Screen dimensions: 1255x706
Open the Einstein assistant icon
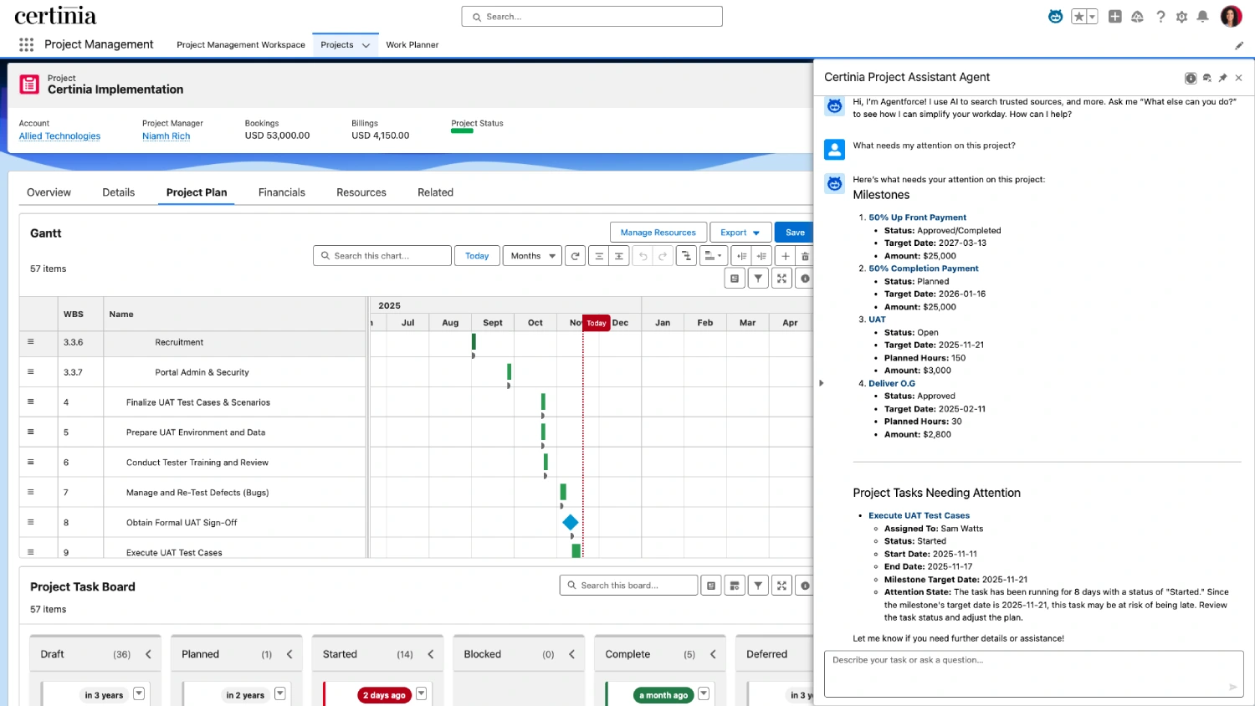(x=1055, y=15)
